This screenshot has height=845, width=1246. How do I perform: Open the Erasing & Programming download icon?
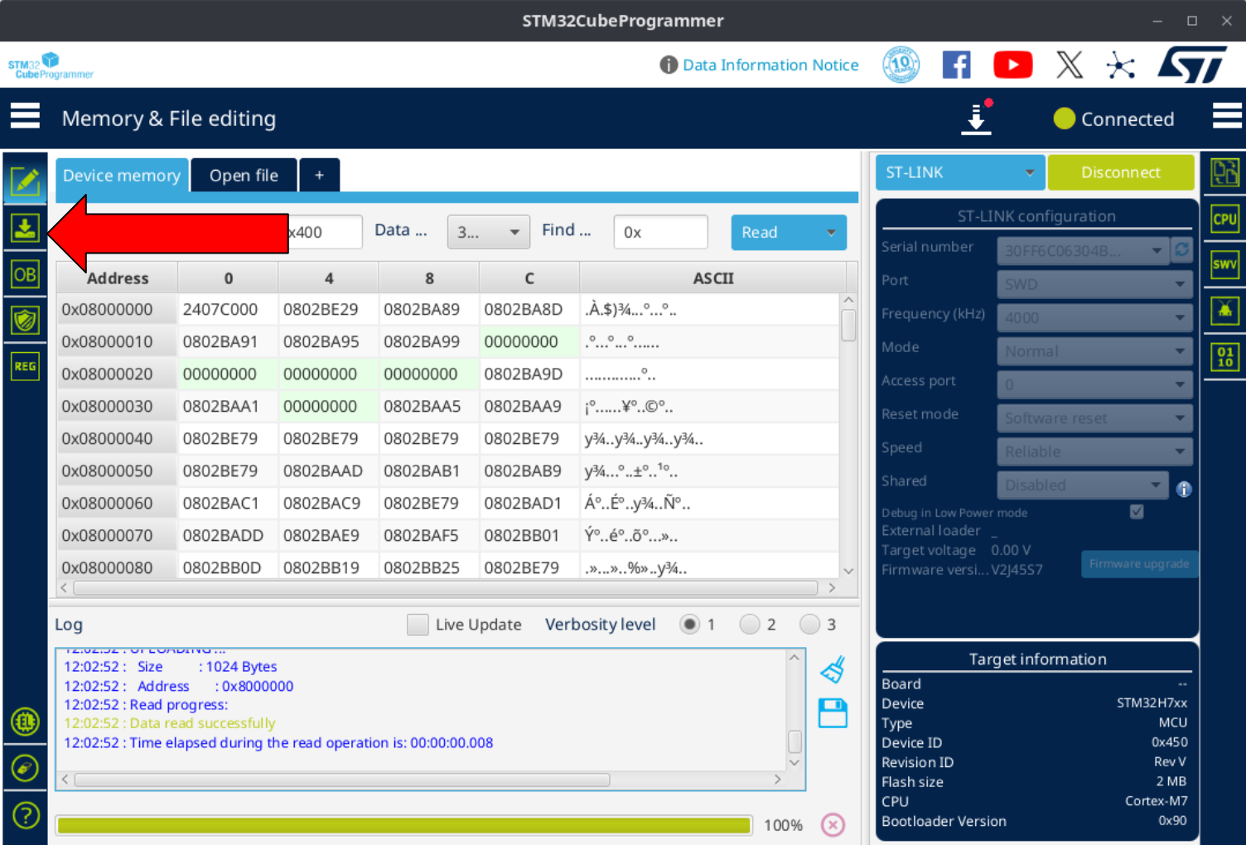tap(25, 228)
